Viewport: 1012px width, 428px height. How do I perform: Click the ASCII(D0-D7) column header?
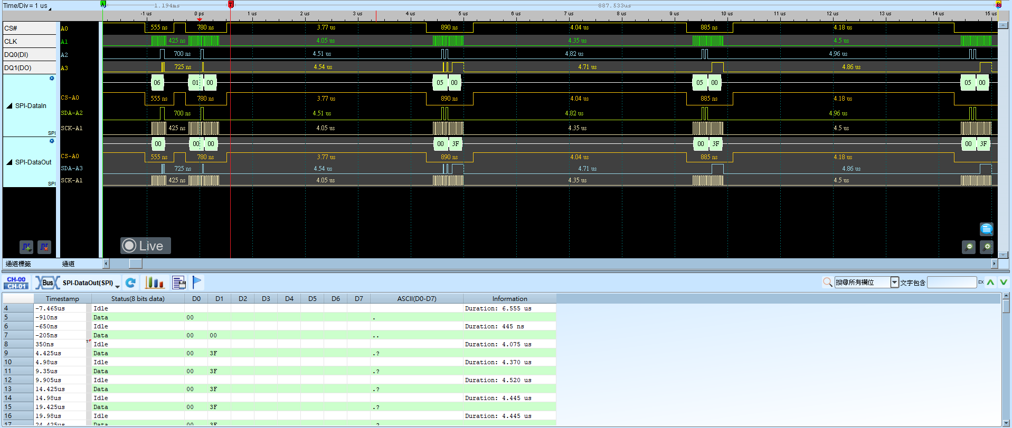coord(417,299)
